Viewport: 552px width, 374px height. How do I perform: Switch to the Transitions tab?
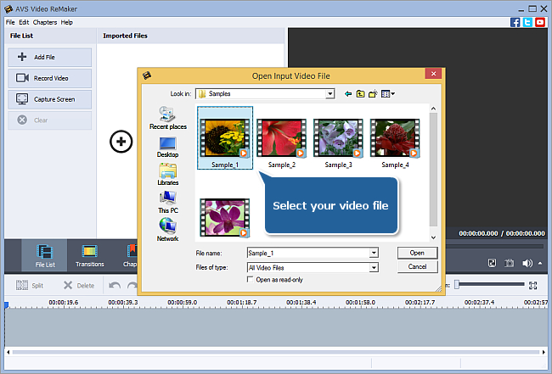[89, 255]
